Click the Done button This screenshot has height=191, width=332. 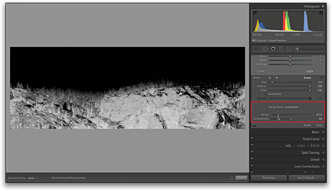[241, 178]
